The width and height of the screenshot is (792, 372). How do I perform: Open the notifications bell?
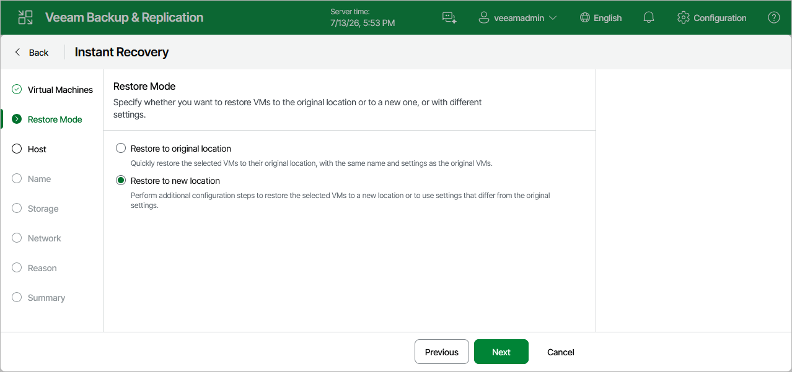[x=649, y=18]
